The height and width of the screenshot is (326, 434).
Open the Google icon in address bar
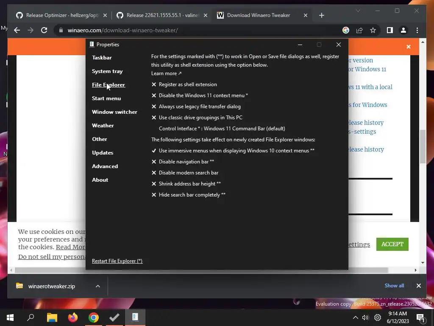[346, 30]
